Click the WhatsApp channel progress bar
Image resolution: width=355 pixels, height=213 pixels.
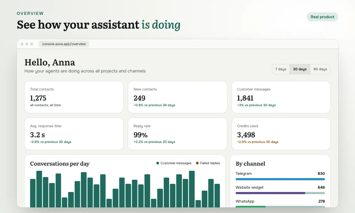point(280,207)
